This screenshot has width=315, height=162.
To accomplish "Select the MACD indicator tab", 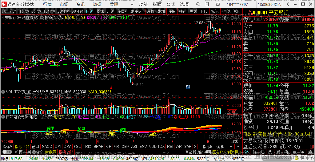I will (x=47, y=147).
